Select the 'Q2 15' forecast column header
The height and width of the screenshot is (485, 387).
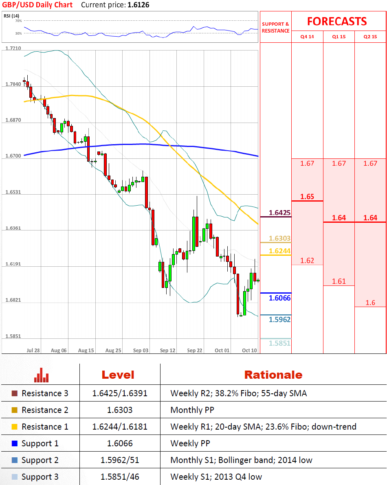(370, 37)
